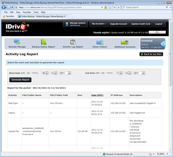Open the Help menu
Image resolution: width=173 pixels, height=157 pixels.
pos(43,12)
